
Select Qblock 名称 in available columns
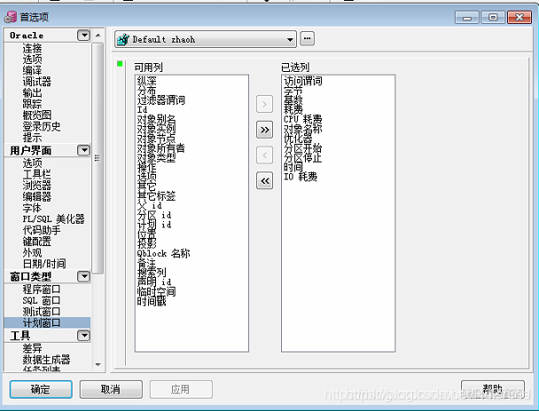tap(164, 254)
